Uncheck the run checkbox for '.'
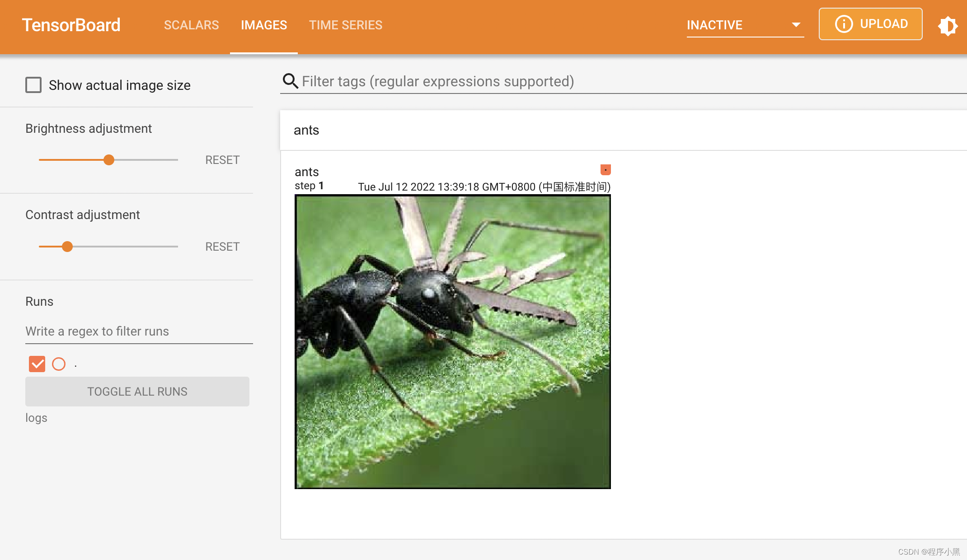This screenshot has width=967, height=560. pyautogui.click(x=37, y=364)
